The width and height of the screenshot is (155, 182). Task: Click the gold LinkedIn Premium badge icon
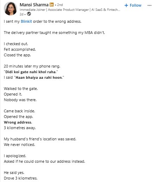[52, 5]
